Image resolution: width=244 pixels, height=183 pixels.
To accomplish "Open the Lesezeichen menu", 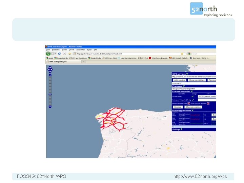I will (x=81, y=49).
